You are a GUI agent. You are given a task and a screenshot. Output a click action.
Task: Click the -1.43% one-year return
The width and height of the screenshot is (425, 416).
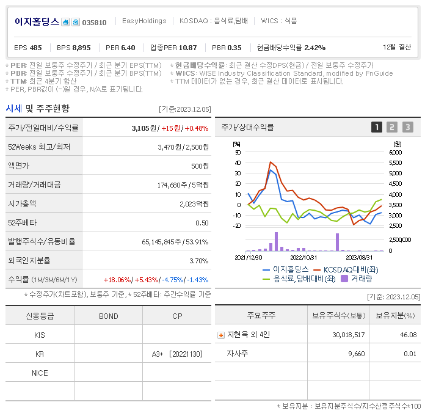click(198, 280)
